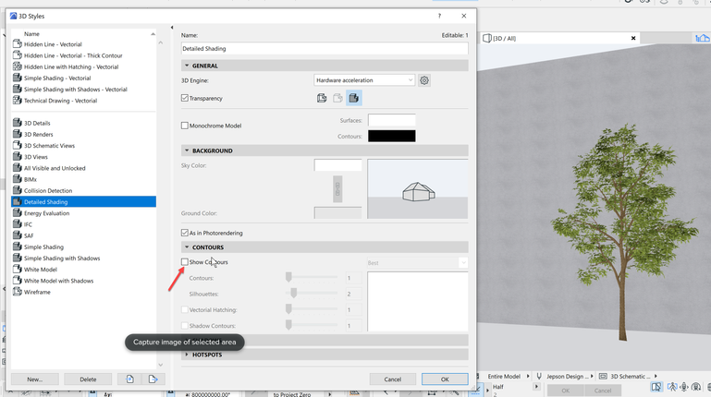The image size is (711, 397).
Task: Click Cancel in 3D Styles dialog
Action: 393,379
